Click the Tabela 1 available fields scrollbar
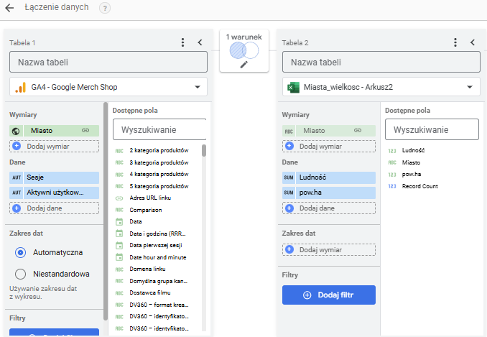This screenshot has height=337, width=487. (x=204, y=151)
